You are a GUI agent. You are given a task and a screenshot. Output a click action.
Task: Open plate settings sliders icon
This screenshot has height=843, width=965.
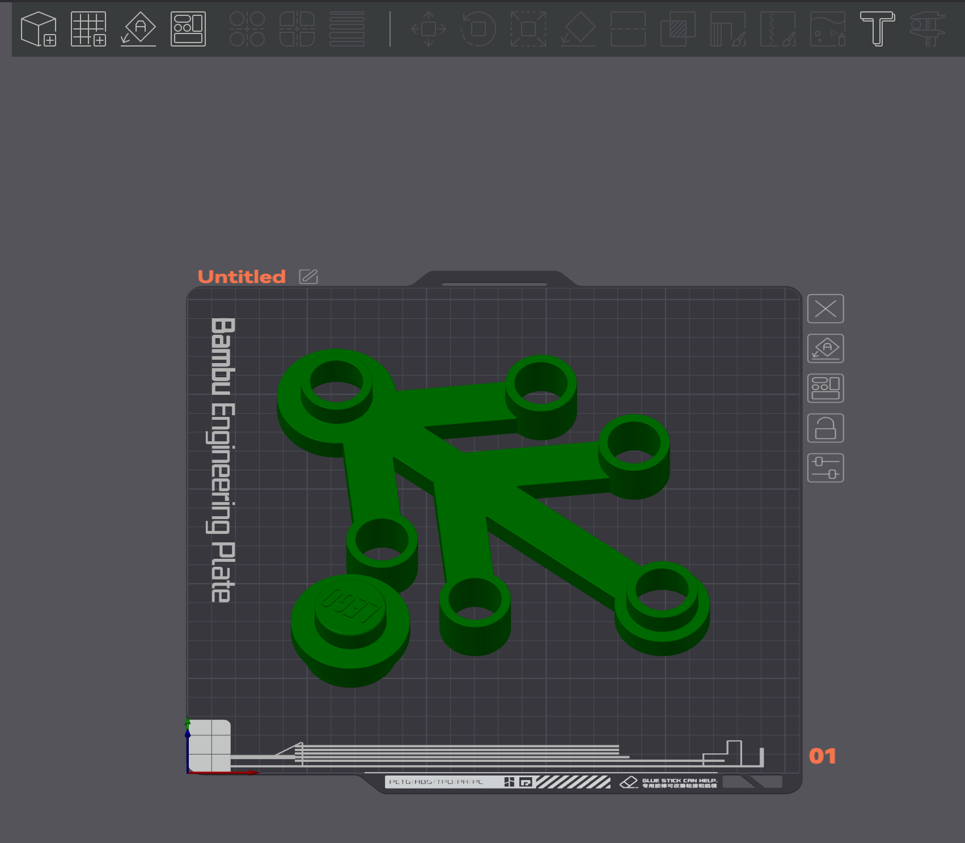826,468
